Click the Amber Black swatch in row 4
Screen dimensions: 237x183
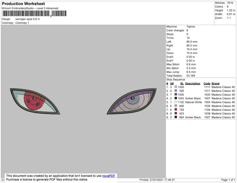click(176, 98)
